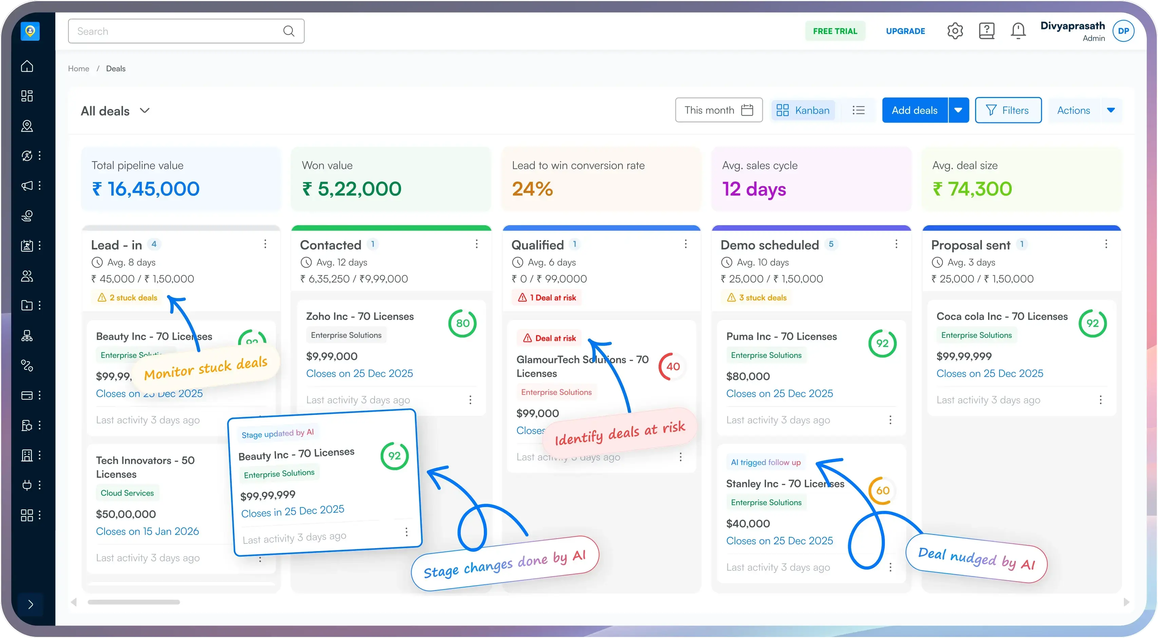Open the help question mark icon
Screen dimensions: 1158x638
(986, 31)
